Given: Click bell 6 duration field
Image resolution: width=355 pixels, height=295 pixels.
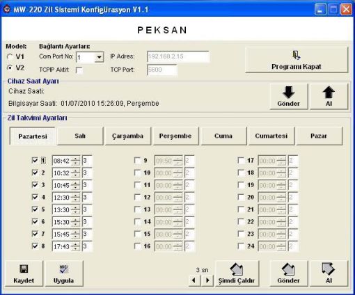Looking at the screenshot, I should [87, 222].
